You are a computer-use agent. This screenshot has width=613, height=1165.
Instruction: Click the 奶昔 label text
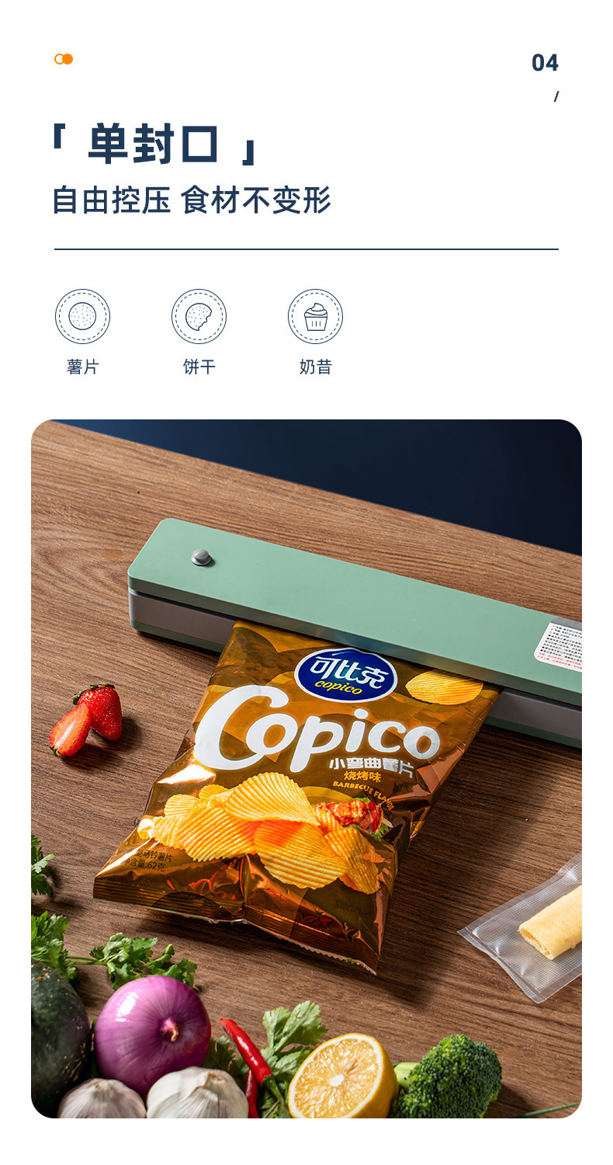[x=315, y=367]
